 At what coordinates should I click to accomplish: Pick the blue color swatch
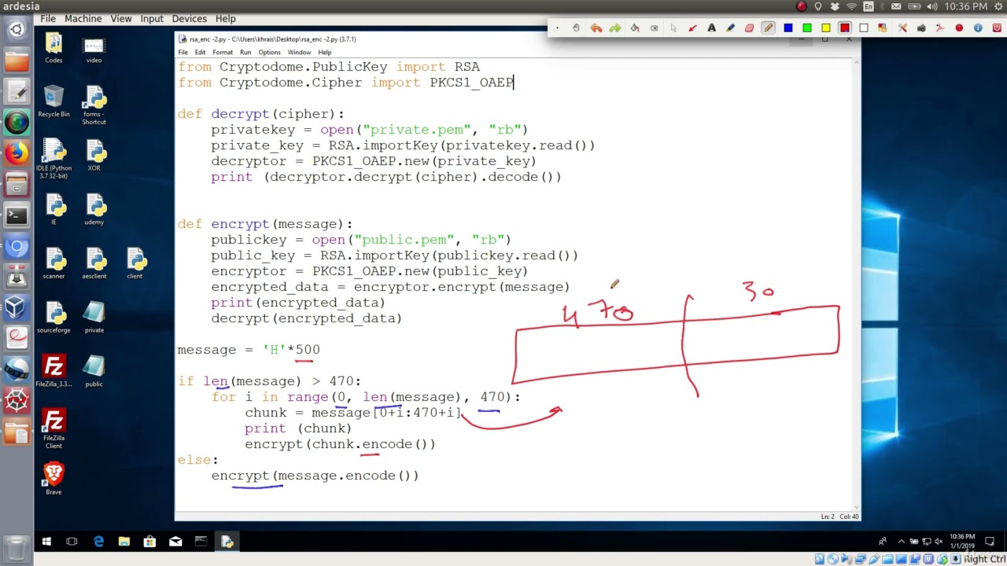(788, 28)
